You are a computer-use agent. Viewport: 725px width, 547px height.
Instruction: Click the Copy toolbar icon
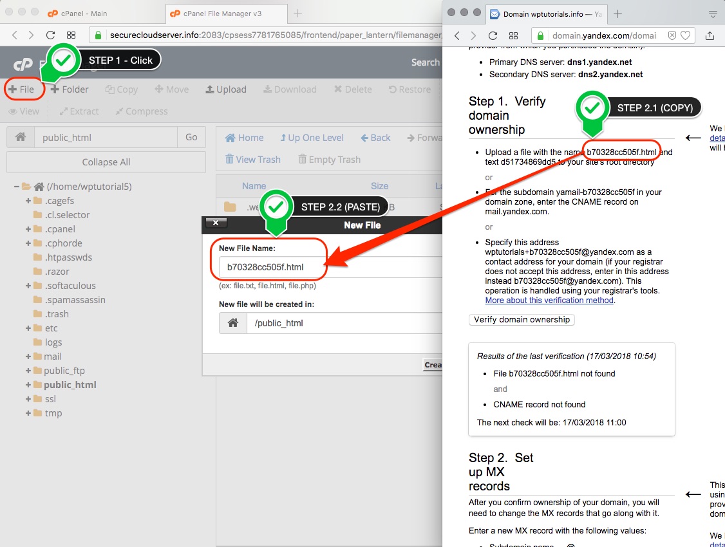(122, 89)
